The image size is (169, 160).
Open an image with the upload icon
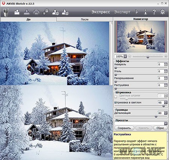click(17, 12)
